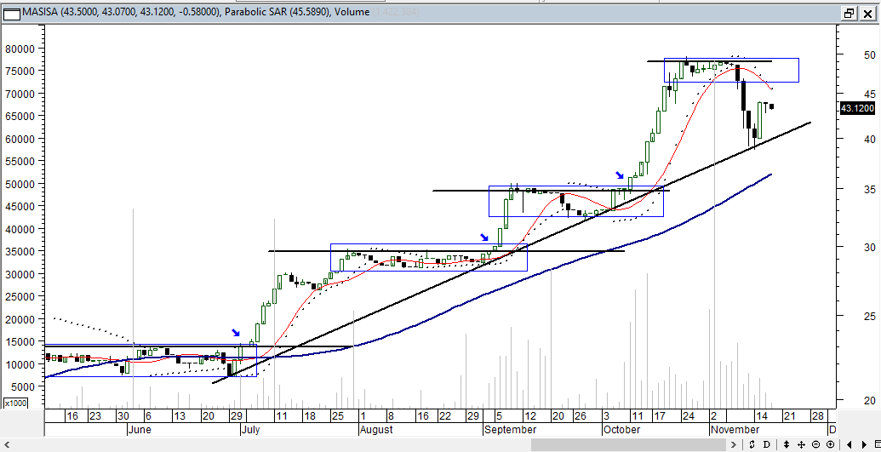Close the MASISA chart window
The height and width of the screenshot is (452, 881).
tap(867, 14)
